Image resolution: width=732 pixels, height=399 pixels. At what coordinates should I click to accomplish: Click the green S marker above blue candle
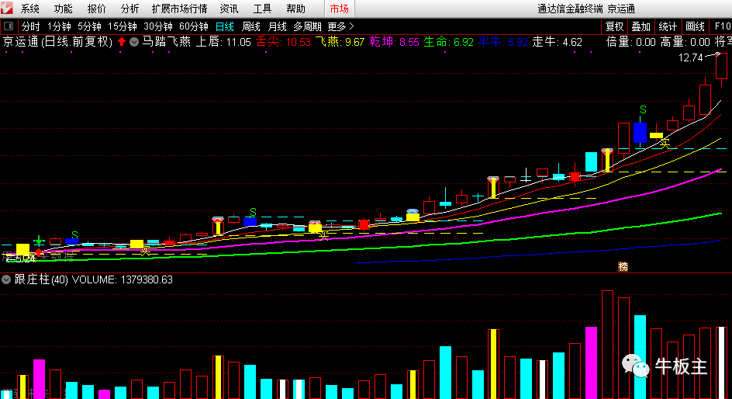point(643,109)
